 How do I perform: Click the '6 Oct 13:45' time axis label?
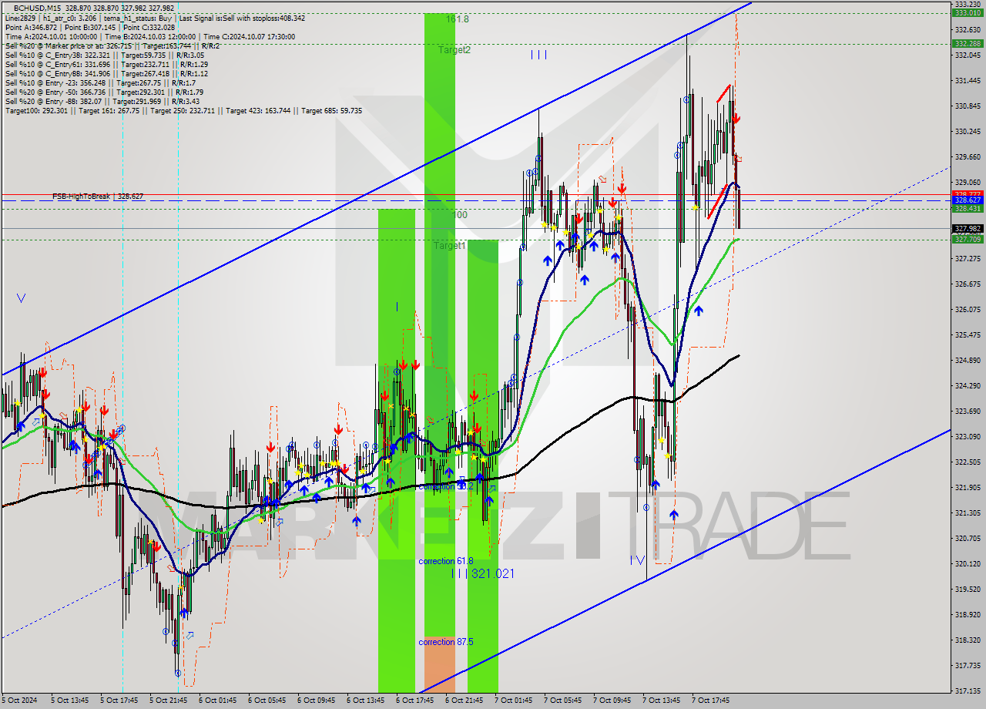click(x=366, y=701)
